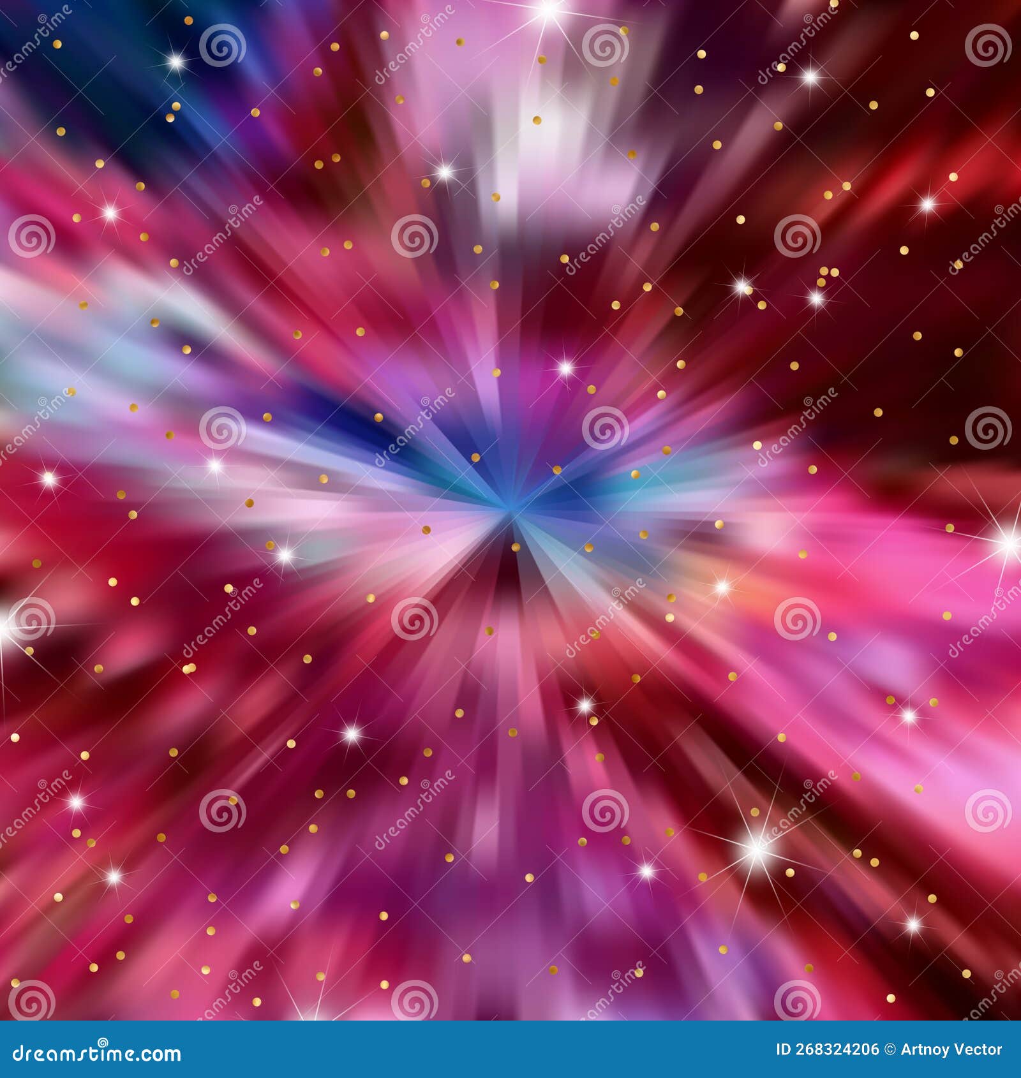Click the blue footer bar of the watermark
Image resolution: width=1021 pixels, height=1078 pixels.
511,1049
